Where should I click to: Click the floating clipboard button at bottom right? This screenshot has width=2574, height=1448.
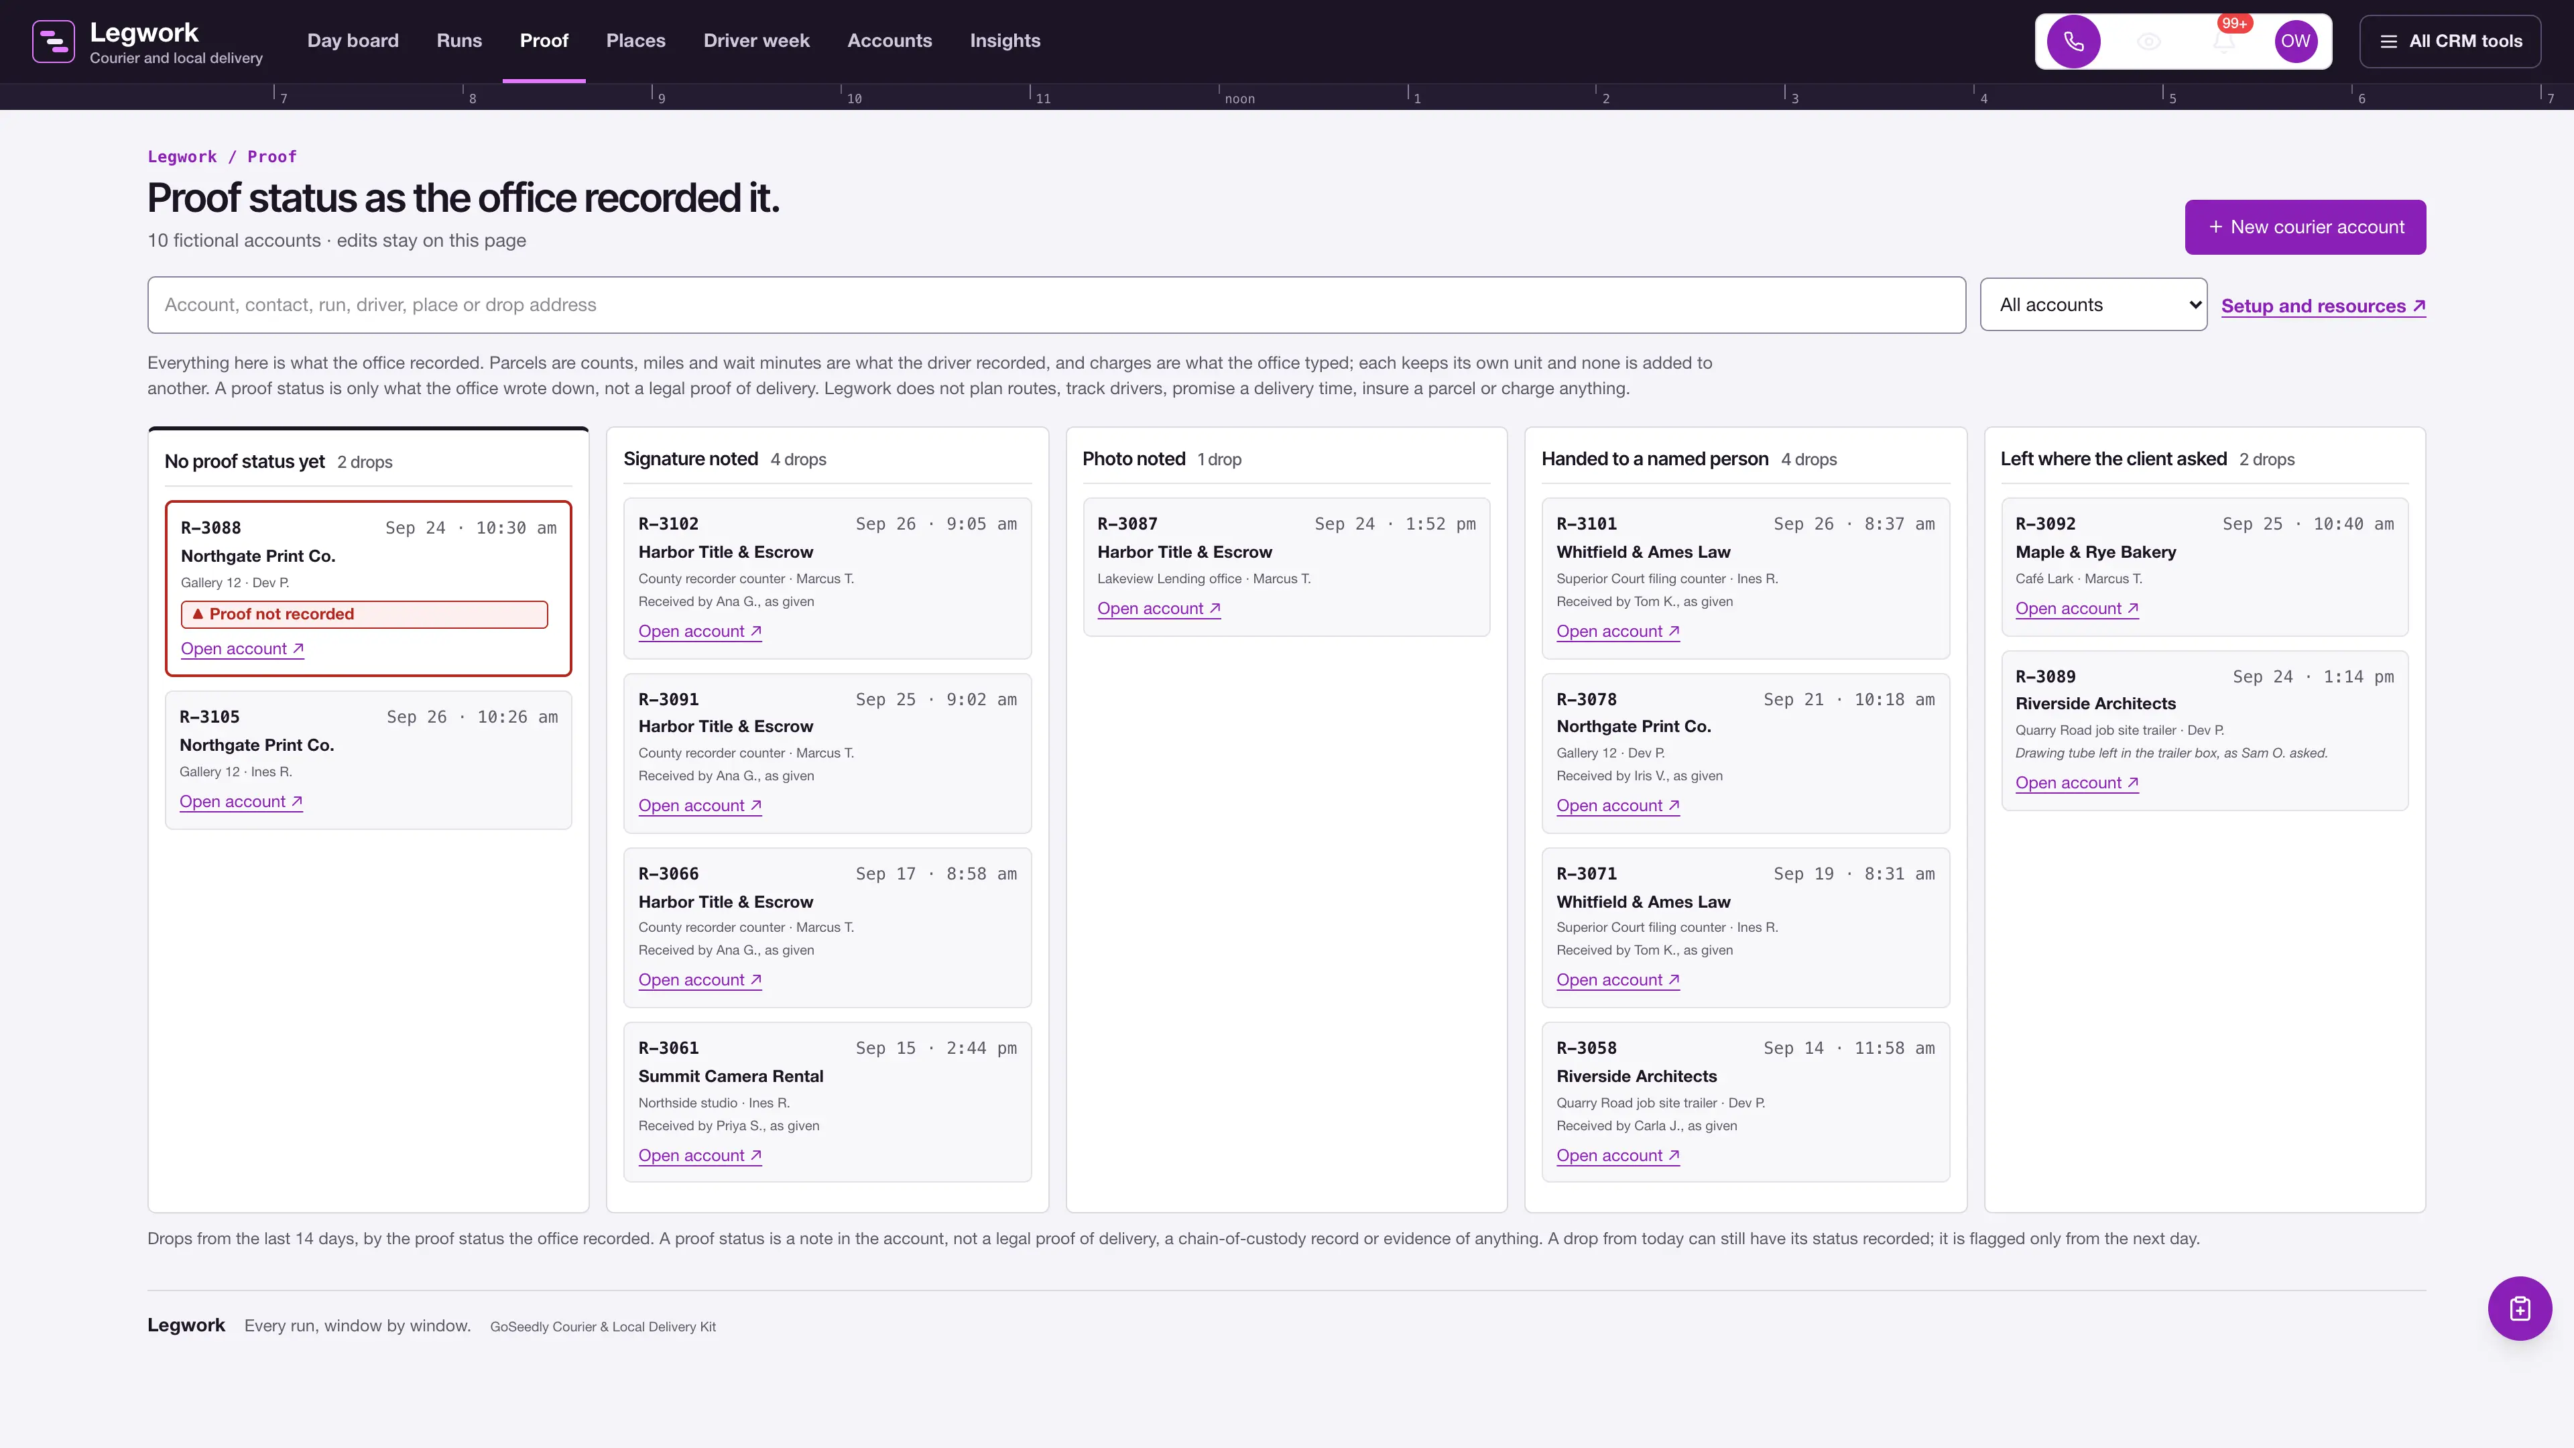pyautogui.click(x=2519, y=1308)
